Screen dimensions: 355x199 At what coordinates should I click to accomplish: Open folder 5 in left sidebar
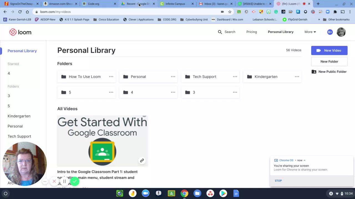pyautogui.click(x=9, y=106)
